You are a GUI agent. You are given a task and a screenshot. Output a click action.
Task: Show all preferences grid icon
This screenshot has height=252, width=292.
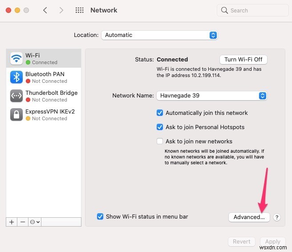click(x=80, y=10)
